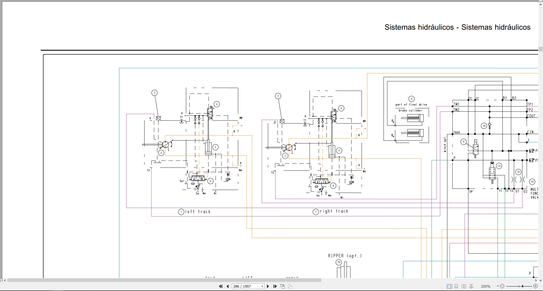Click the 'right track' label
543x291 pixels.
click(x=334, y=211)
